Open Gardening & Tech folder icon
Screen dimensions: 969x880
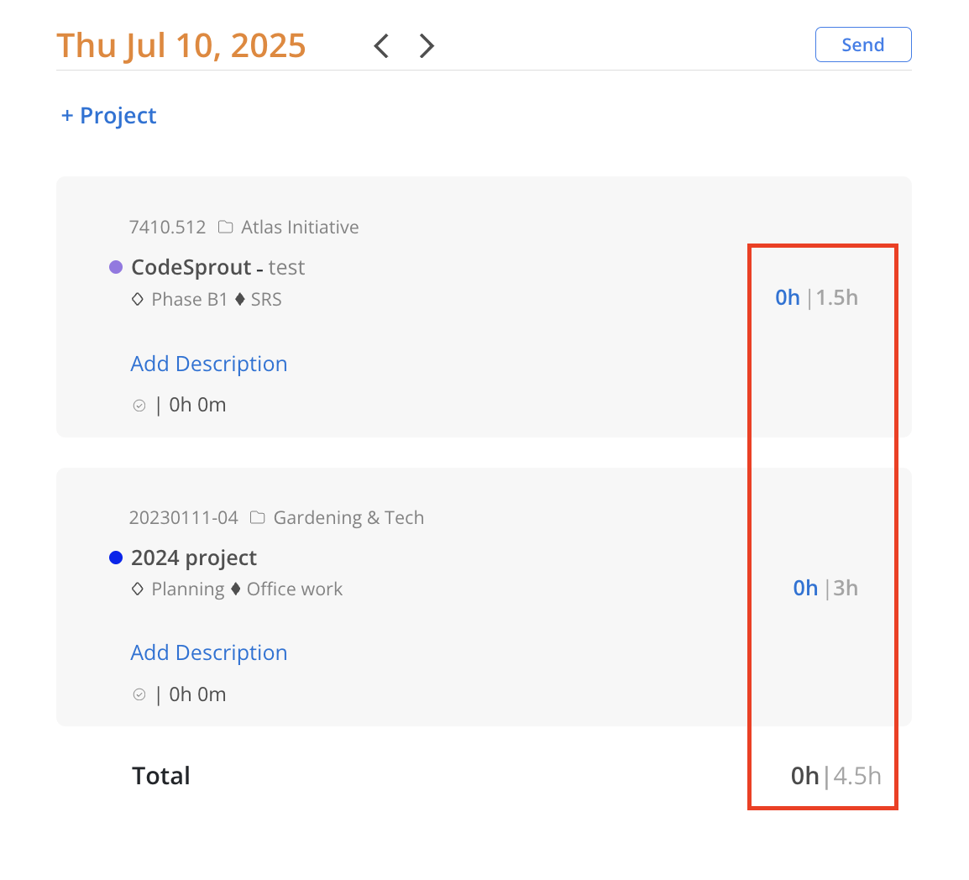pyautogui.click(x=257, y=517)
